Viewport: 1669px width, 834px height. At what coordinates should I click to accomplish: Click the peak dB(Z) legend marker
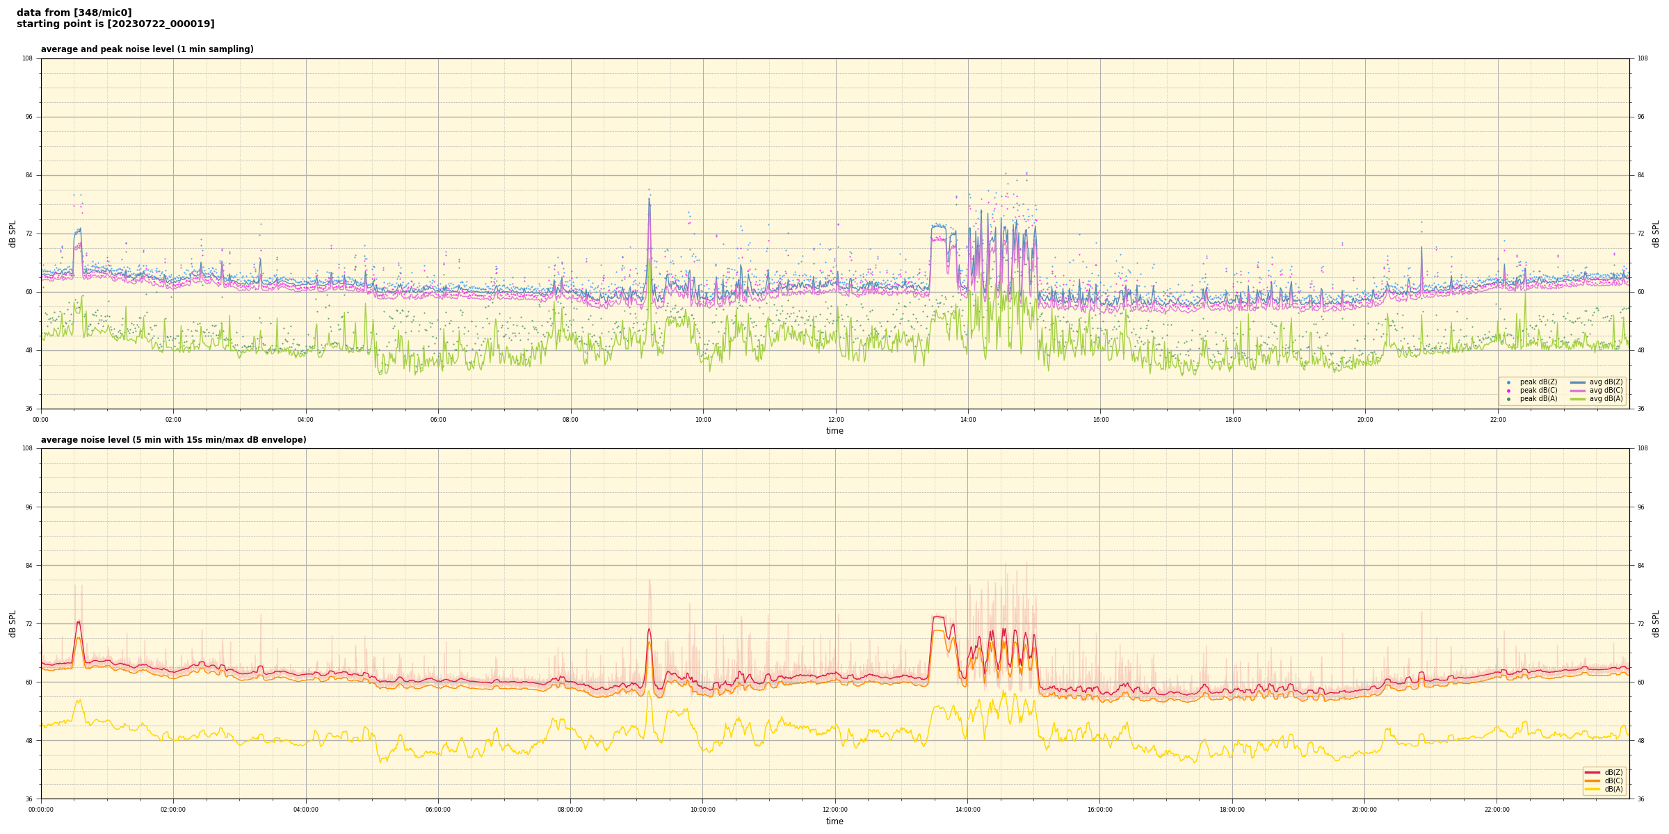(x=1508, y=382)
